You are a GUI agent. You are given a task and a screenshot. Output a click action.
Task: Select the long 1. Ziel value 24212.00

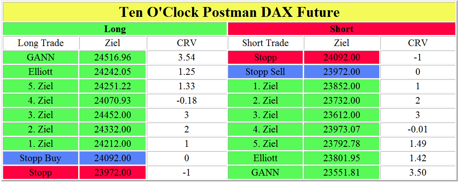112,144
